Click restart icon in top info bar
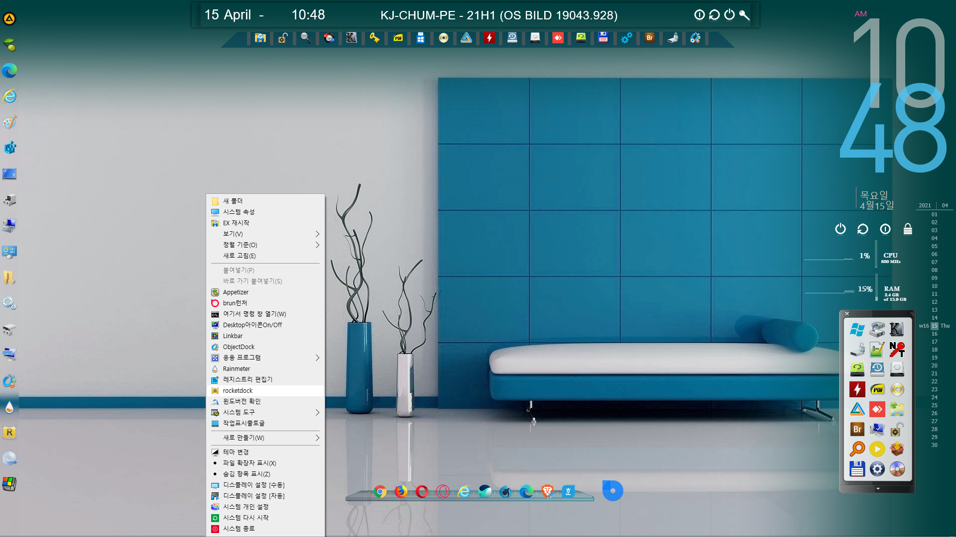Image resolution: width=956 pixels, height=537 pixels. (715, 15)
